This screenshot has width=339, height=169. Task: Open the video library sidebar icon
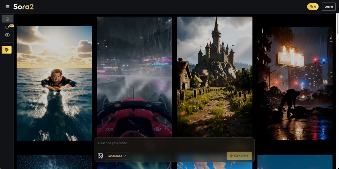point(7,35)
